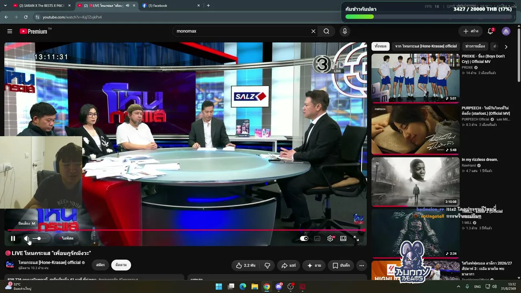Seek on the red video progress bar
The height and width of the screenshot is (293, 521).
point(186,230)
